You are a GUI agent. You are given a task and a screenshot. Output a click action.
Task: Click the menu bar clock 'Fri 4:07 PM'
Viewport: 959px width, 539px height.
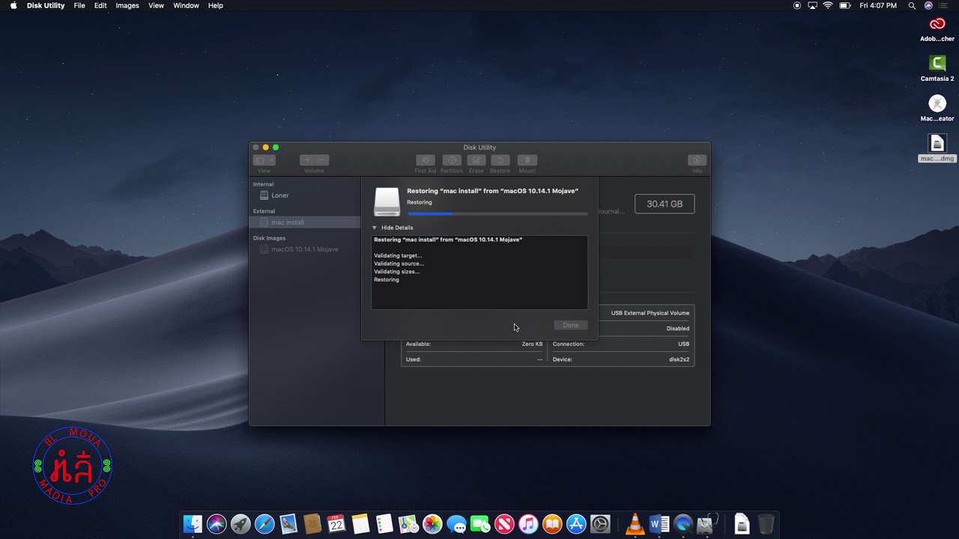point(878,5)
